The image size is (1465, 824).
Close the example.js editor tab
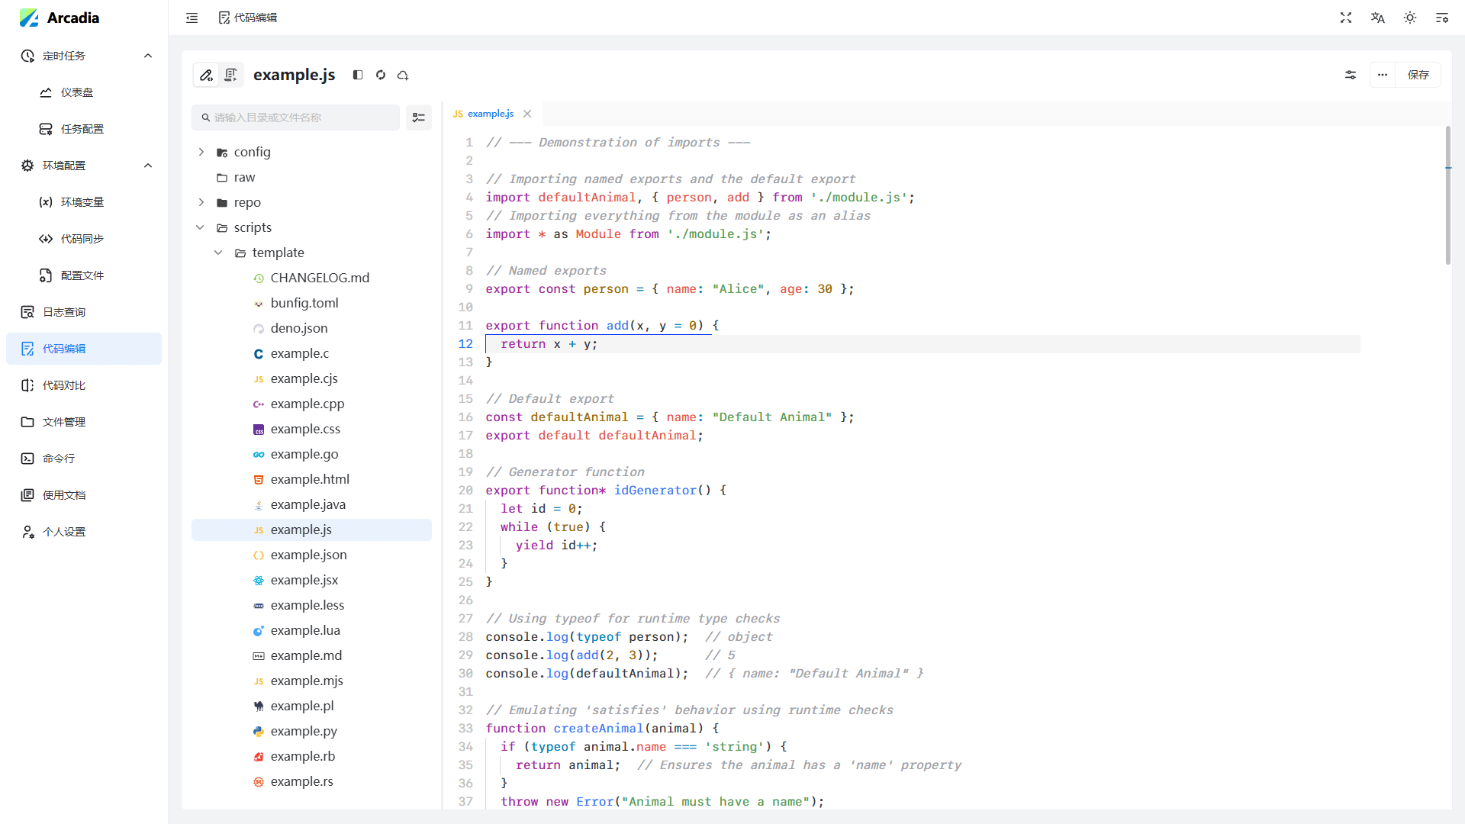527,114
